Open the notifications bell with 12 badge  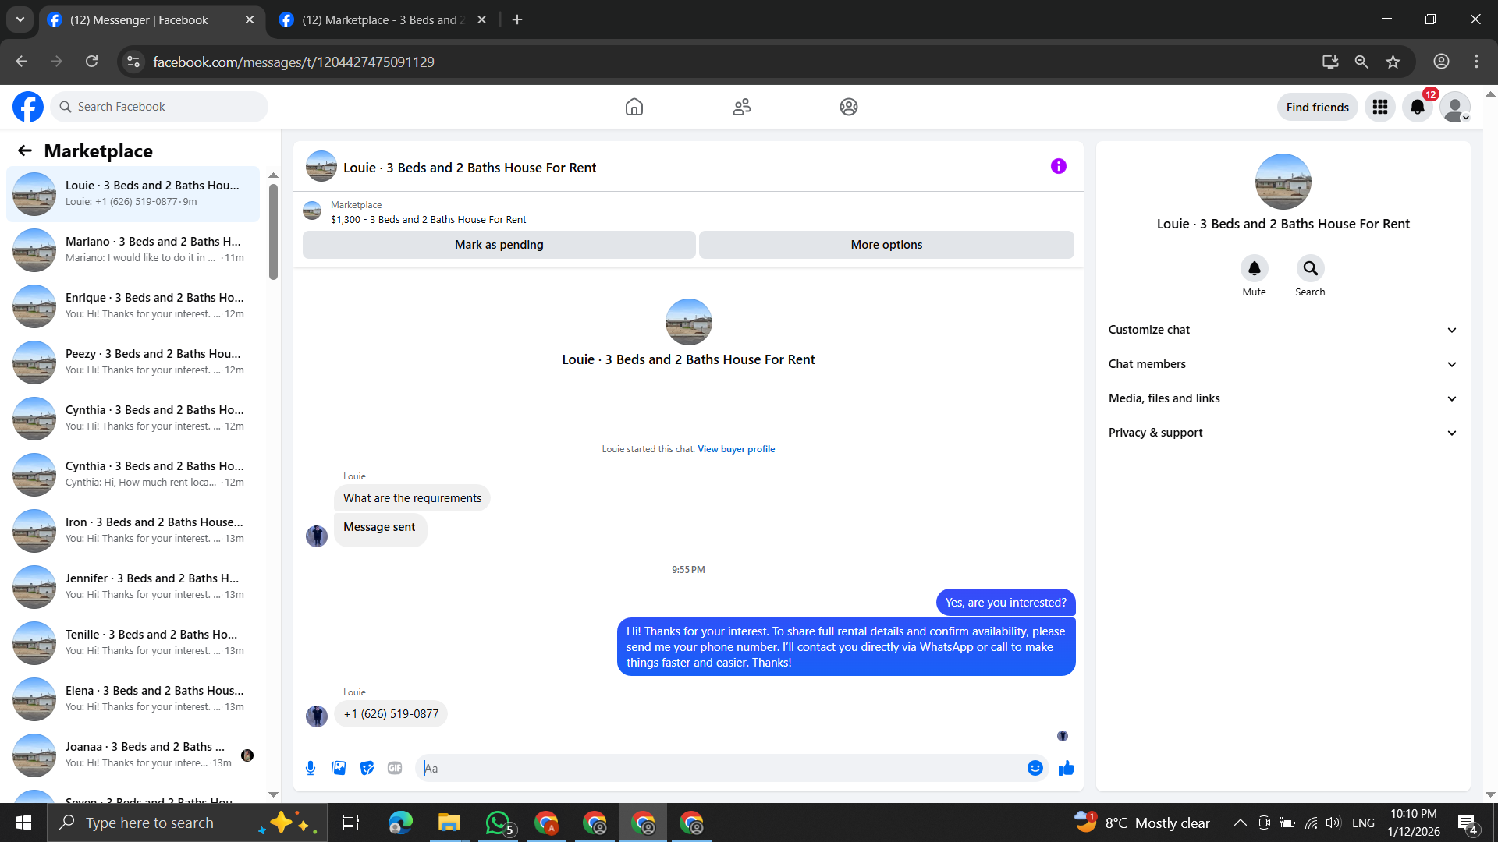click(x=1417, y=107)
